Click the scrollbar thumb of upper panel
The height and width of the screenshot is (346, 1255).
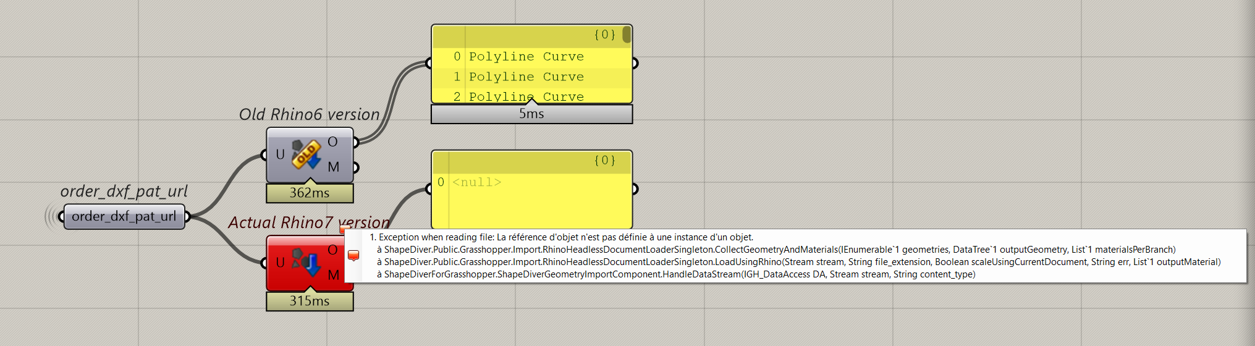pyautogui.click(x=627, y=35)
